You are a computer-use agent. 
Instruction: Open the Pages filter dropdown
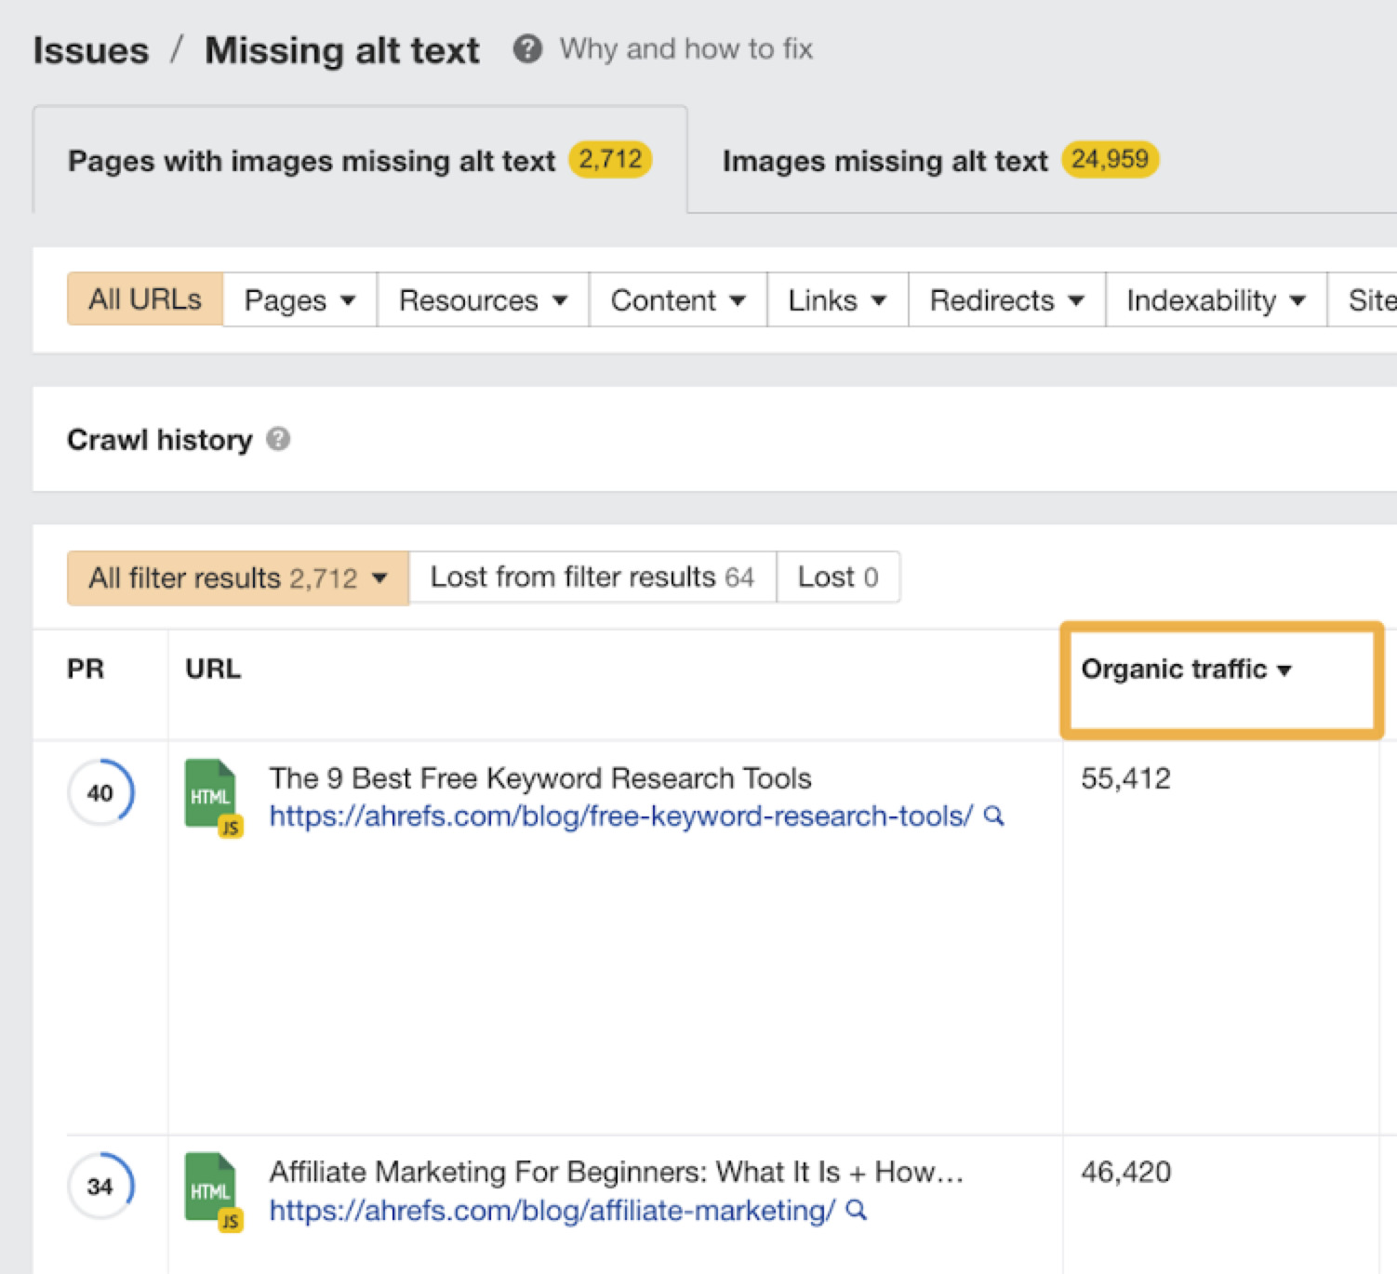(299, 299)
